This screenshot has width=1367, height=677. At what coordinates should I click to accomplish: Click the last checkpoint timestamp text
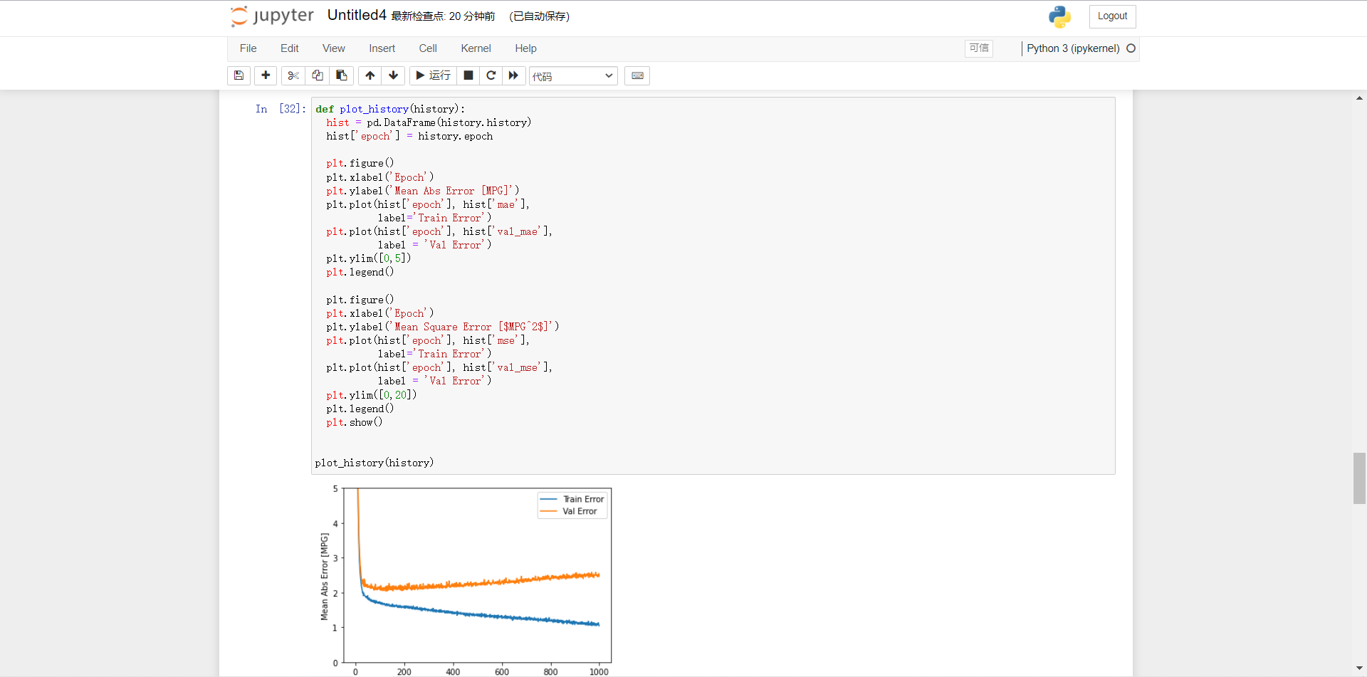443,16
